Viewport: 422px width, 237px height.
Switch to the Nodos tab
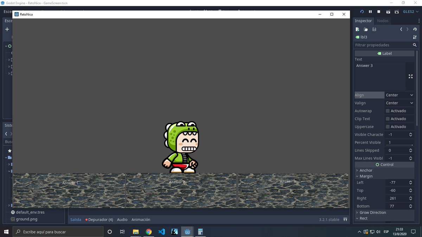(383, 21)
